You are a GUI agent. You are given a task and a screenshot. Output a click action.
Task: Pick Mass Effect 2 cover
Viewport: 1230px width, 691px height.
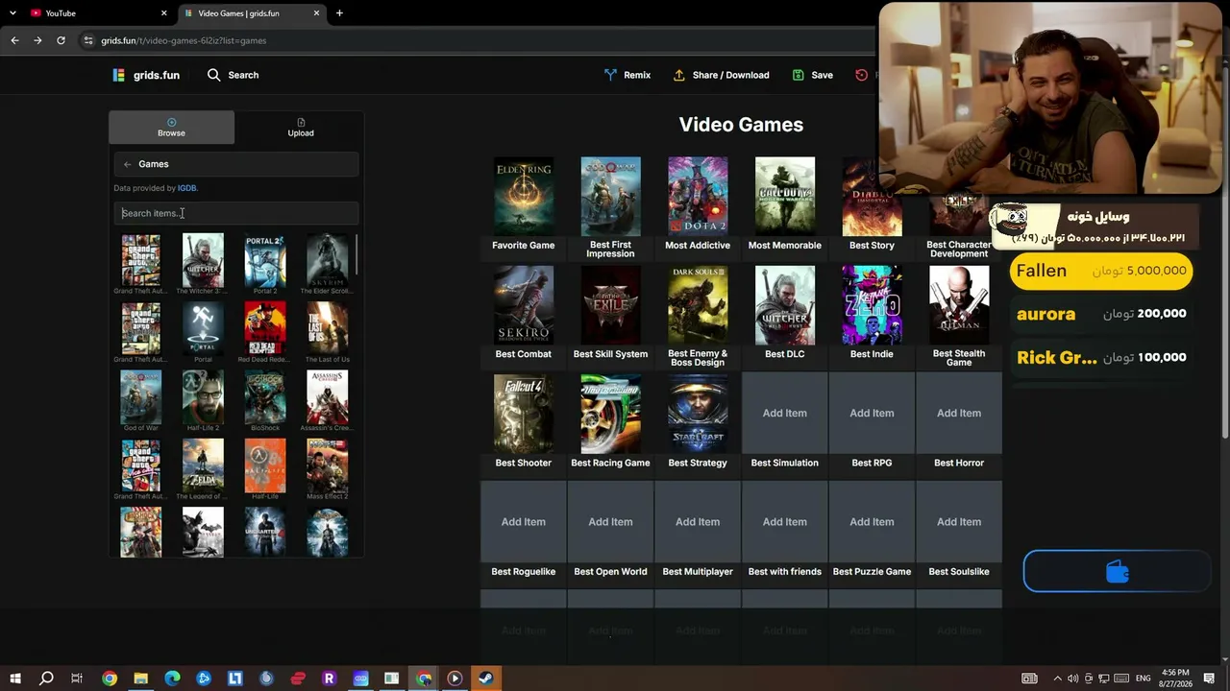327,465
